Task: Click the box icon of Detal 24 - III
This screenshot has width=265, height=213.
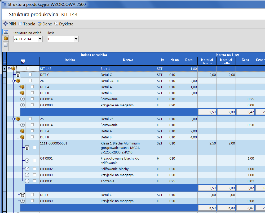Action: (x=18, y=81)
